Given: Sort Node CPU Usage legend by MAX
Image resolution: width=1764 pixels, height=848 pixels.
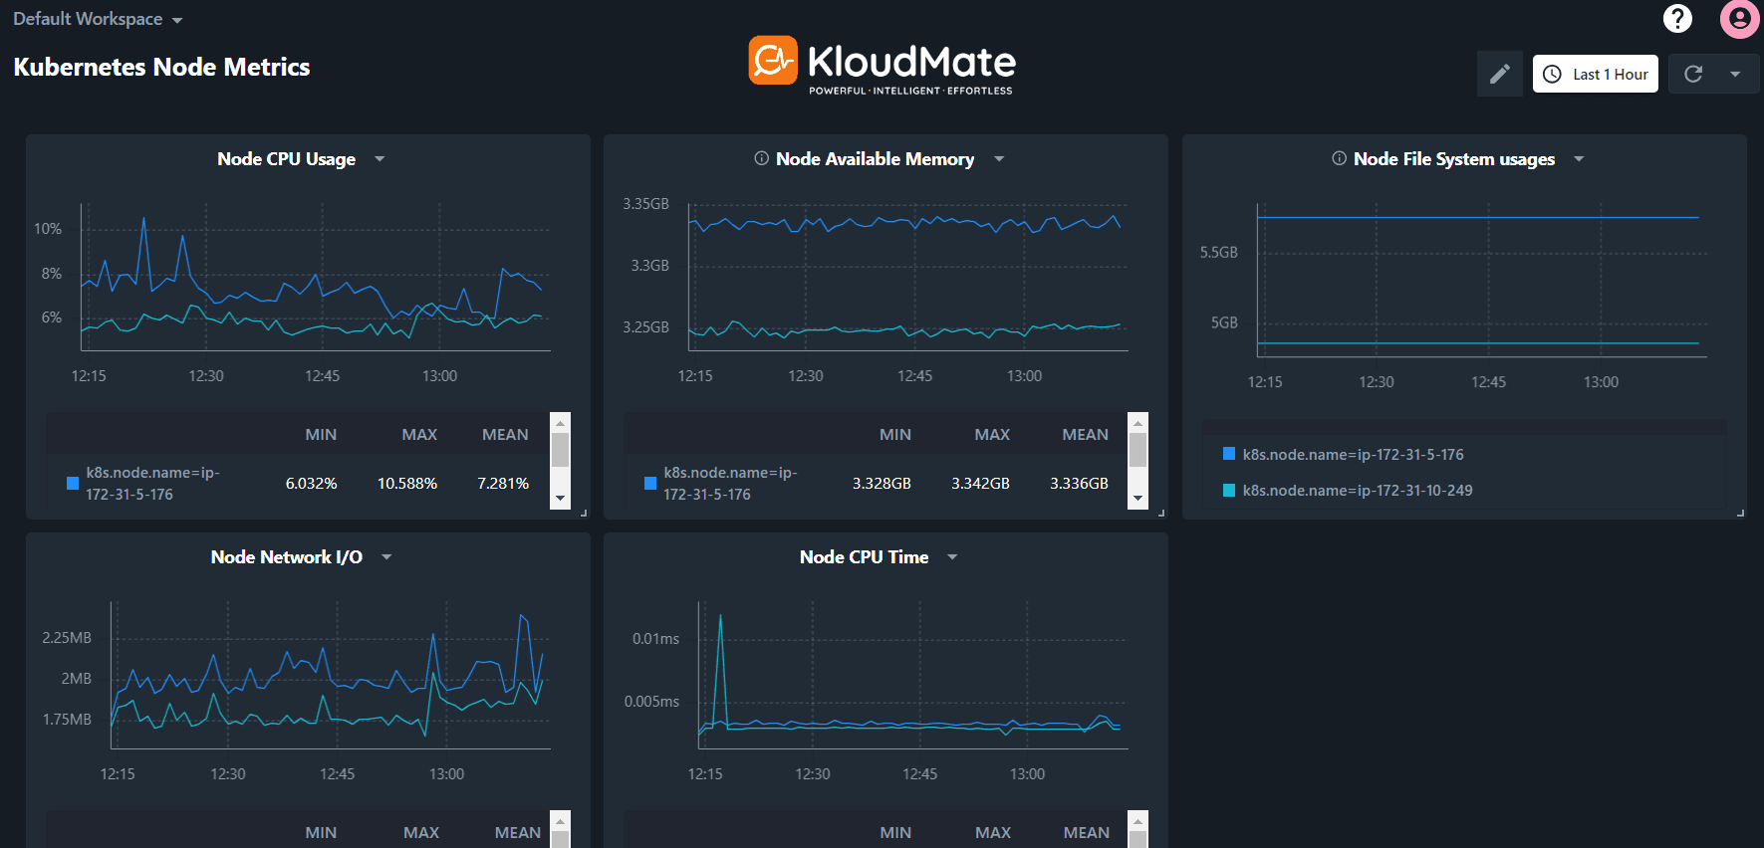Looking at the screenshot, I should point(419,434).
